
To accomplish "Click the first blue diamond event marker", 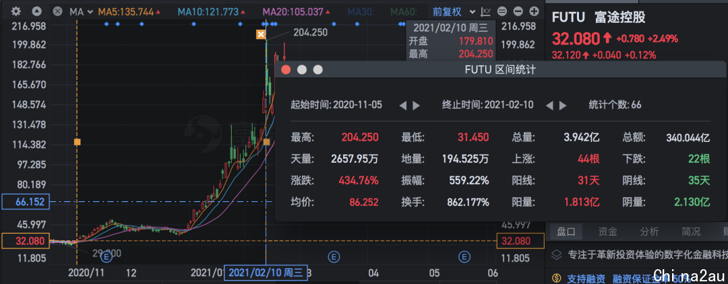I will (x=107, y=24).
